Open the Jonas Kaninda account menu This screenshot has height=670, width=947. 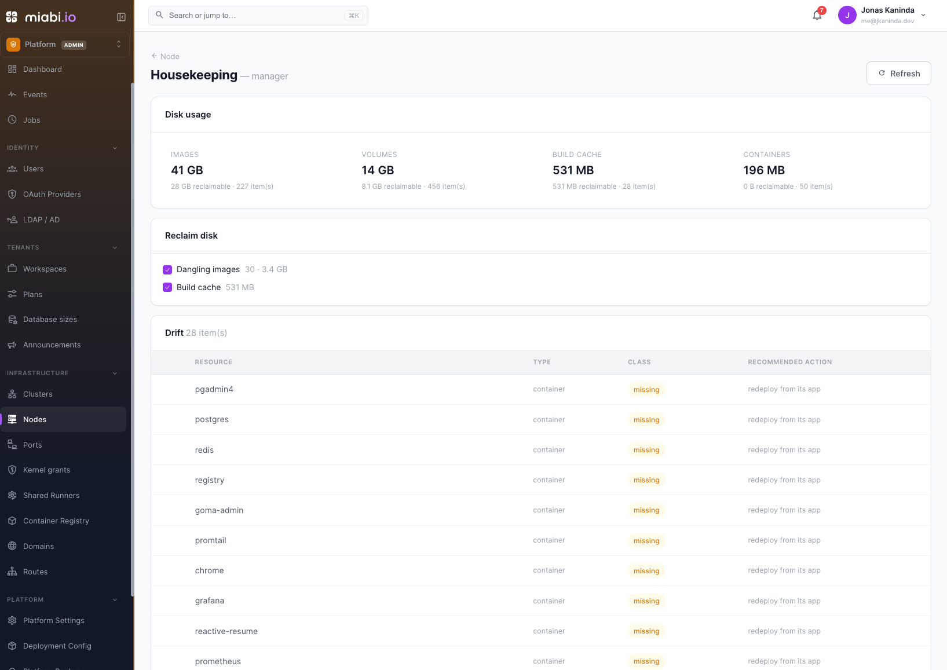(x=882, y=16)
